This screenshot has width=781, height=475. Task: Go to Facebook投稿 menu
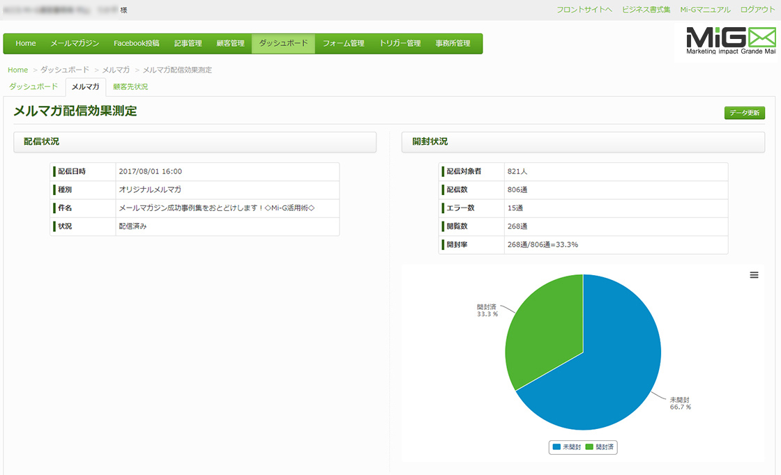[137, 43]
